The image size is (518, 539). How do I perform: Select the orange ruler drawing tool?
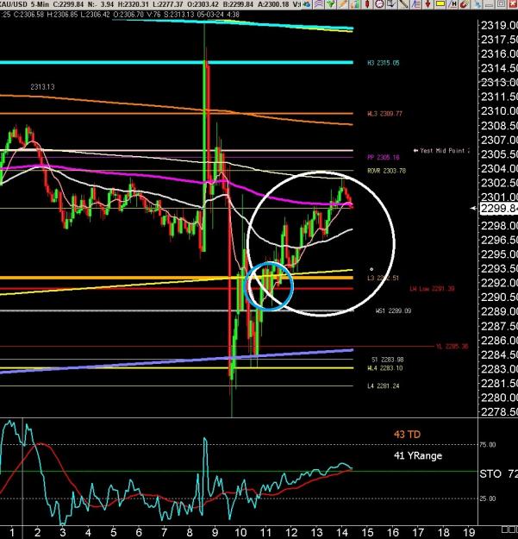[x=342, y=4]
